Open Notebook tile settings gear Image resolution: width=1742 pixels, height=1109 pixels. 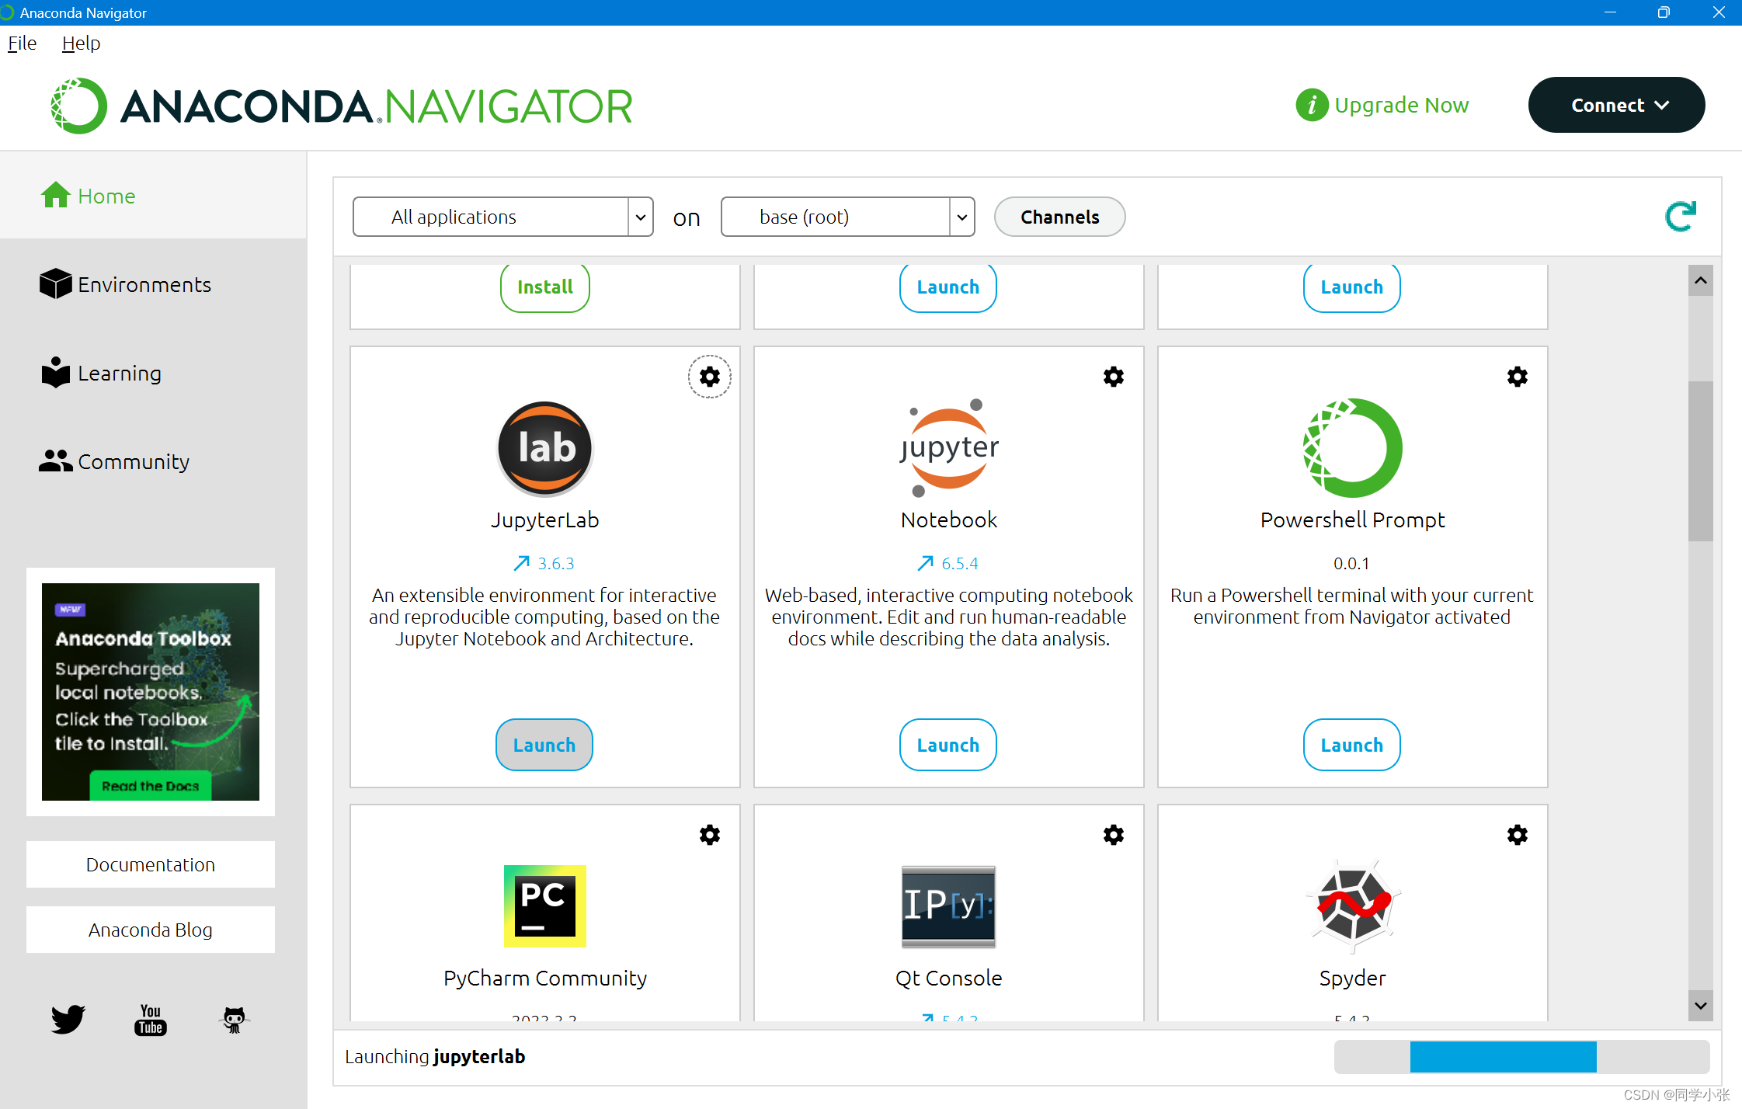[1114, 377]
